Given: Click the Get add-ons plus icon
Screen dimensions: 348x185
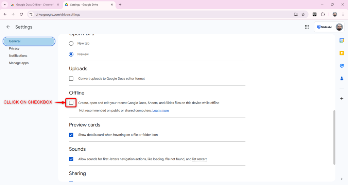Looking at the screenshot, I should 342,99.
